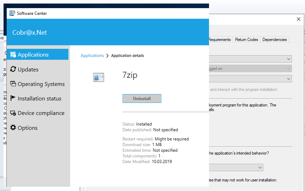Switch to Dependencies tab in background dialog
The image size is (305, 191).
pyautogui.click(x=275, y=40)
